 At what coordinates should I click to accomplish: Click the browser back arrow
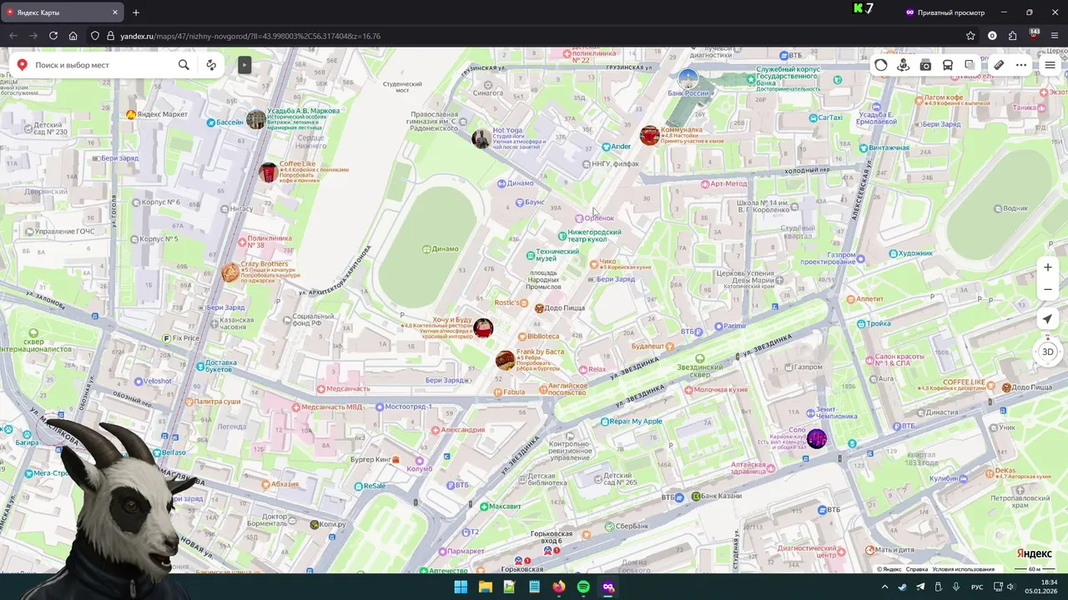pyautogui.click(x=13, y=36)
